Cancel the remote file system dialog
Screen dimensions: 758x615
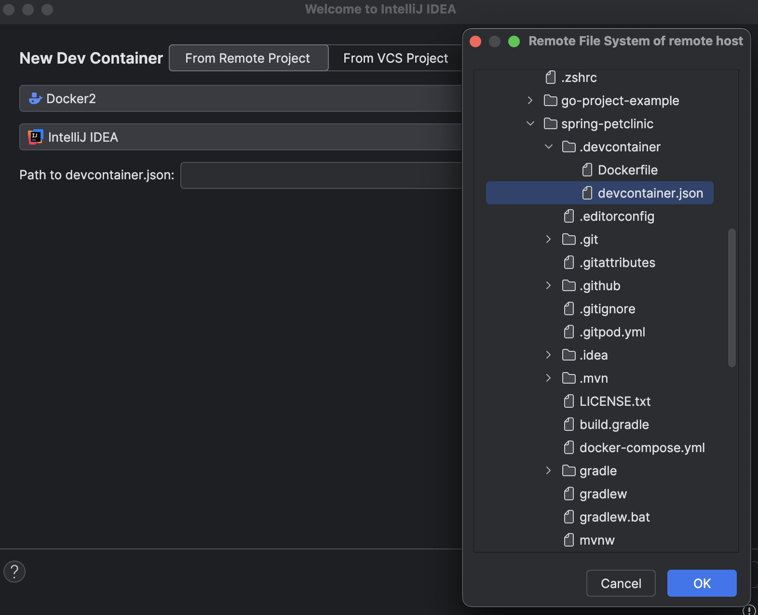coord(621,583)
